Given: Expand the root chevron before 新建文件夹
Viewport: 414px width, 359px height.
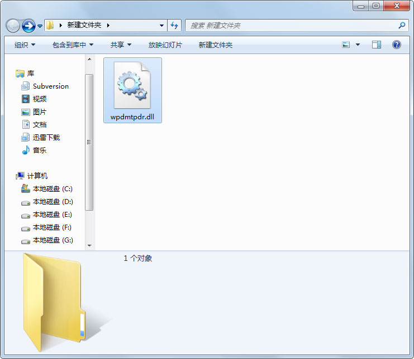Looking at the screenshot, I should point(61,25).
